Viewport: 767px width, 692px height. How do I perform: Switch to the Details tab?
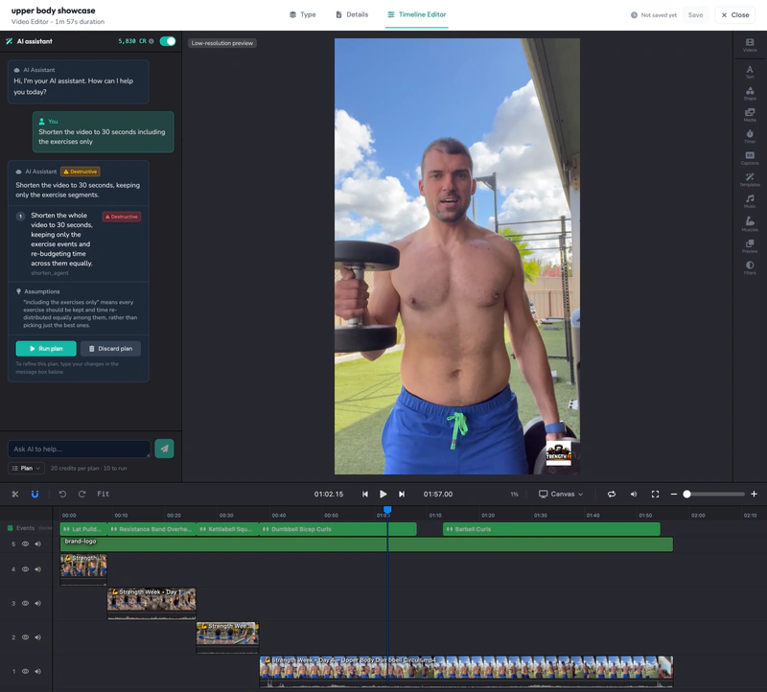(x=352, y=14)
